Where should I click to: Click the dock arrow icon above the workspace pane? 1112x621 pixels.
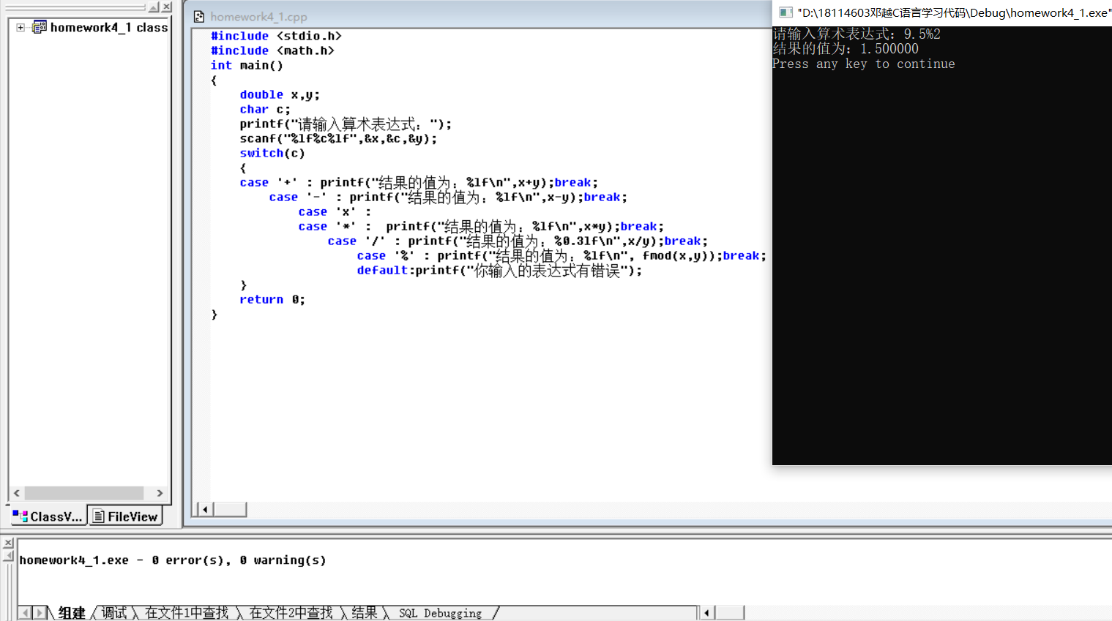[x=154, y=7]
